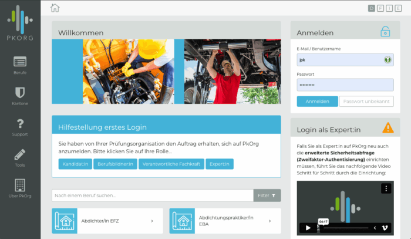Open the Filter dropdown
This screenshot has width=411, height=239.
[267, 195]
